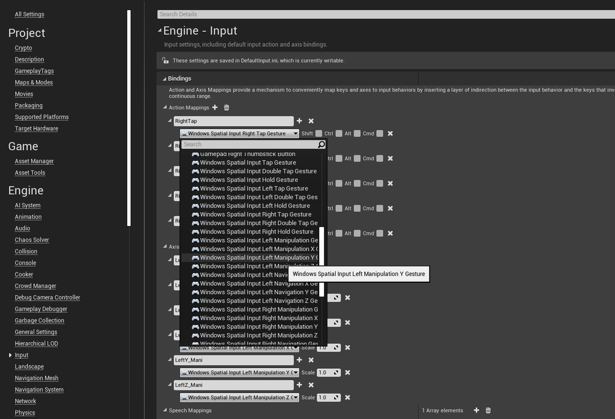
Task: Expand the Speech Mappings section
Action: click(x=165, y=410)
